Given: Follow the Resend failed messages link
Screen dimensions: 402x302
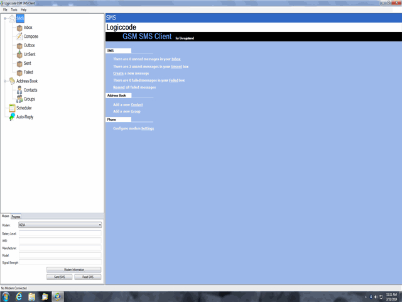Looking at the screenshot, I should 119,87.
